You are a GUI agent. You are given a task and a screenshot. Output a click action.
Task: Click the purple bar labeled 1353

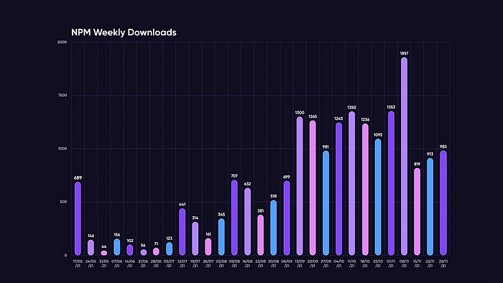pos(391,183)
